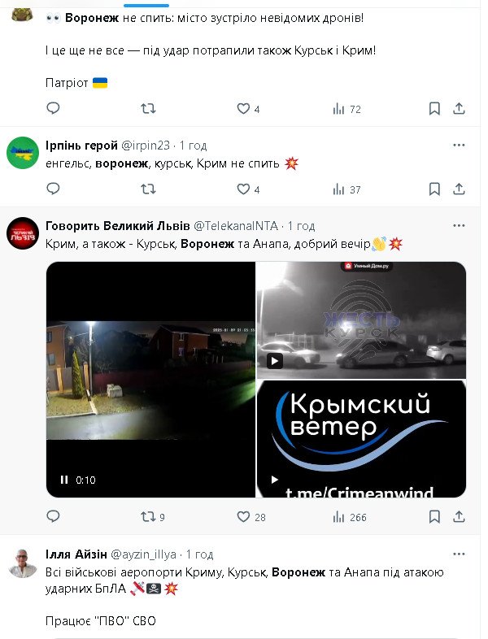
Task: Reply to the Ірпінь герой post
Action: (x=53, y=189)
